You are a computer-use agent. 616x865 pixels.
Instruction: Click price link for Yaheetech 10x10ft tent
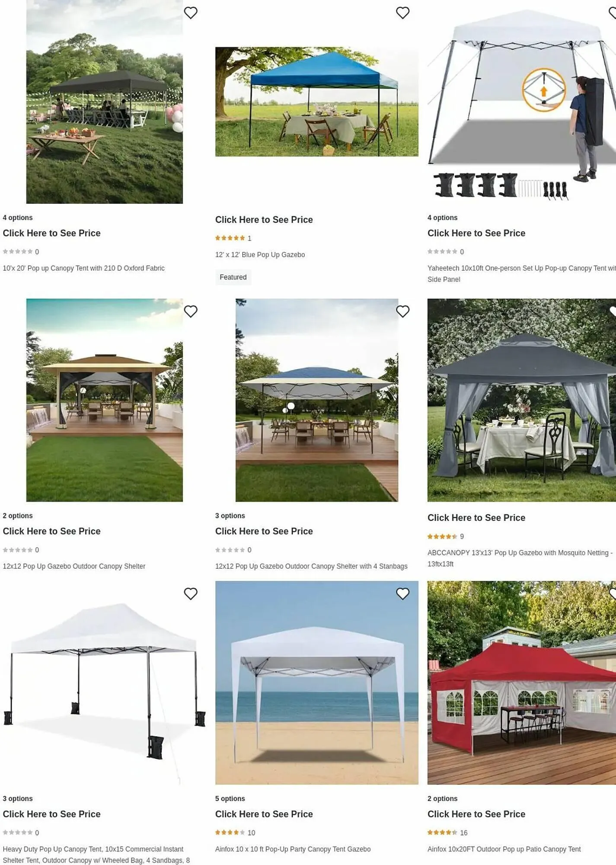click(476, 233)
